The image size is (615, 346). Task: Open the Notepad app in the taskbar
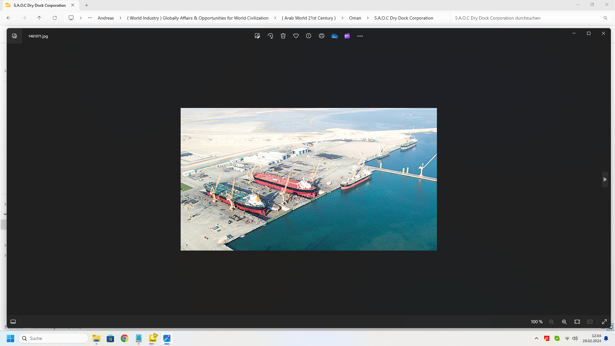(x=139, y=338)
